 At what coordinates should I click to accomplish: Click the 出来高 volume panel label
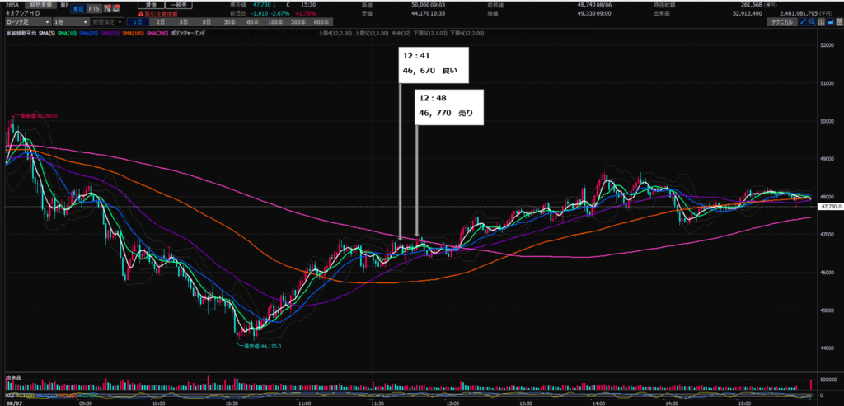12,379
